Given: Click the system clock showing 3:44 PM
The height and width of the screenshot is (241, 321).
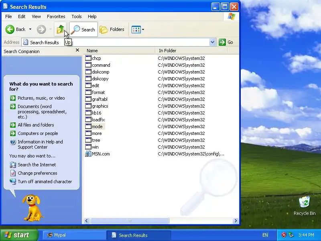Looking at the screenshot, I should click(x=306, y=235).
